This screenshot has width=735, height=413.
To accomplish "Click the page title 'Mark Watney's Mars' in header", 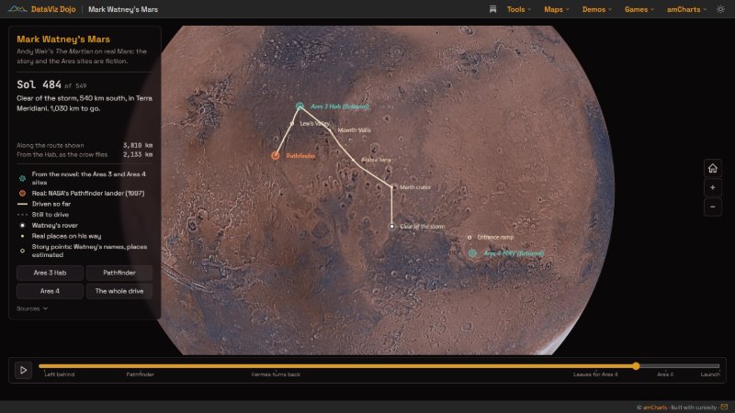I will (123, 9).
